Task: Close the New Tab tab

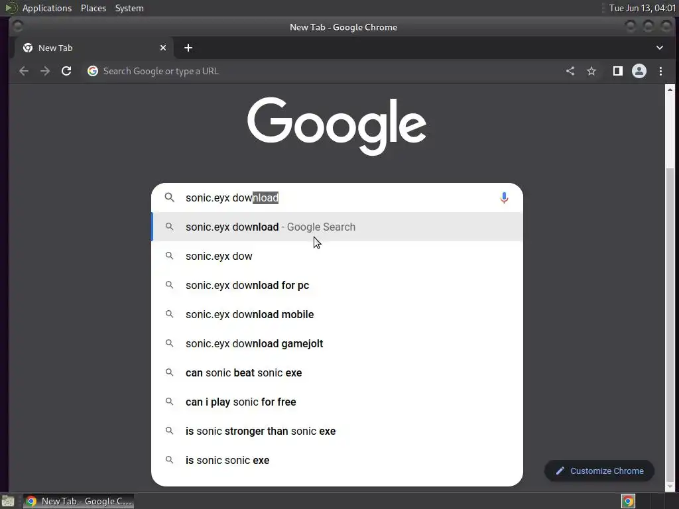Action: point(163,48)
